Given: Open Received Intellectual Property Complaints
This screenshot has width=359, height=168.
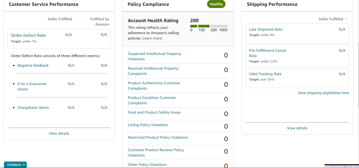Looking at the screenshot, I should click(153, 71).
